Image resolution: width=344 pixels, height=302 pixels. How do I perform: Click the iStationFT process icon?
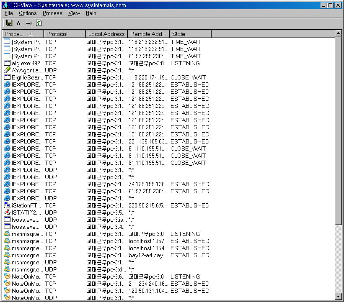coord(7,205)
